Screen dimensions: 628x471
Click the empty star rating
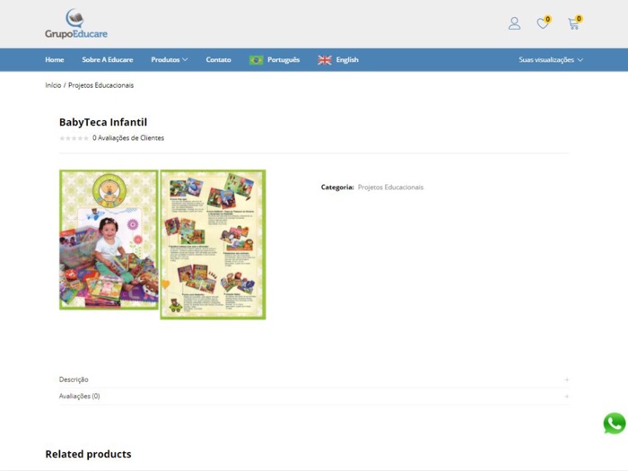[74, 138]
